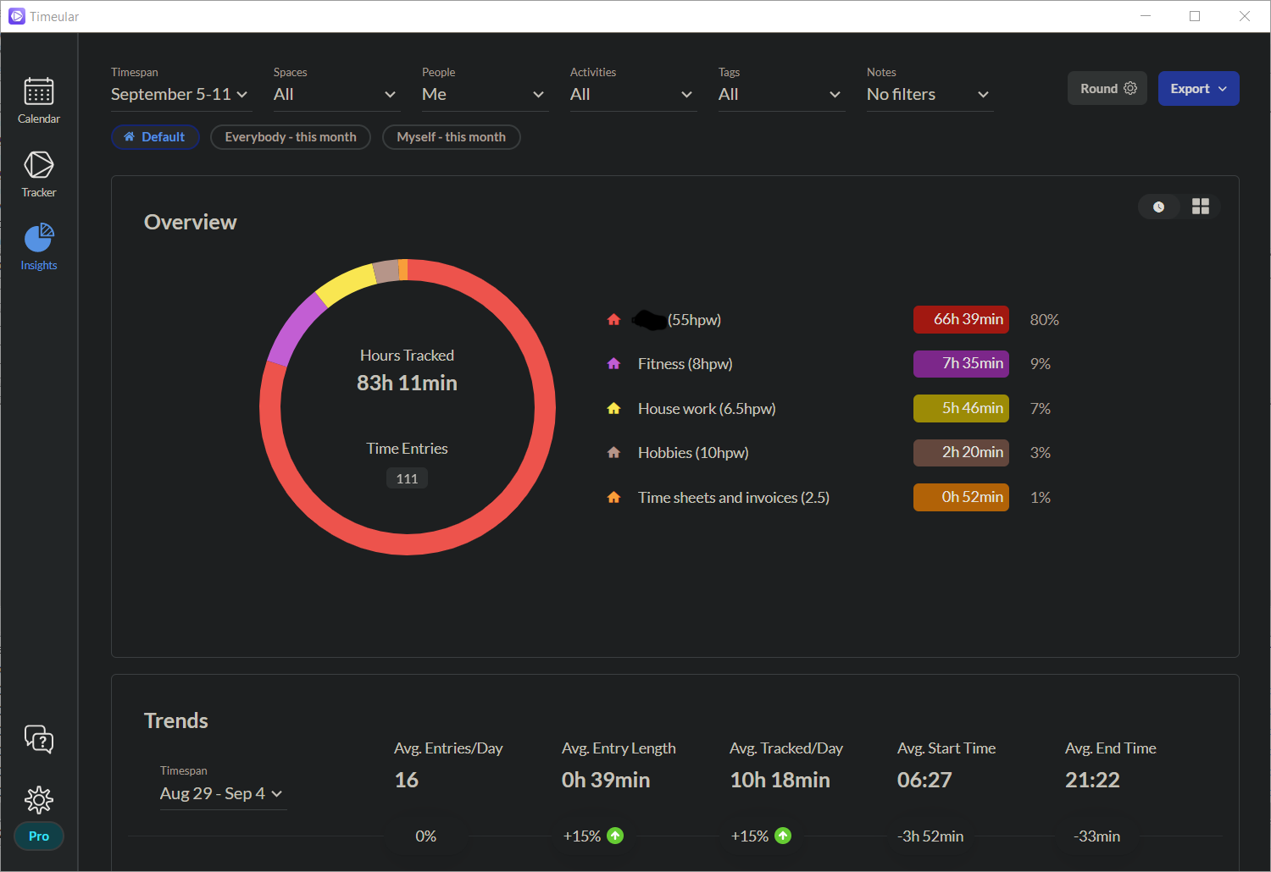Click the Export button

1198,89
